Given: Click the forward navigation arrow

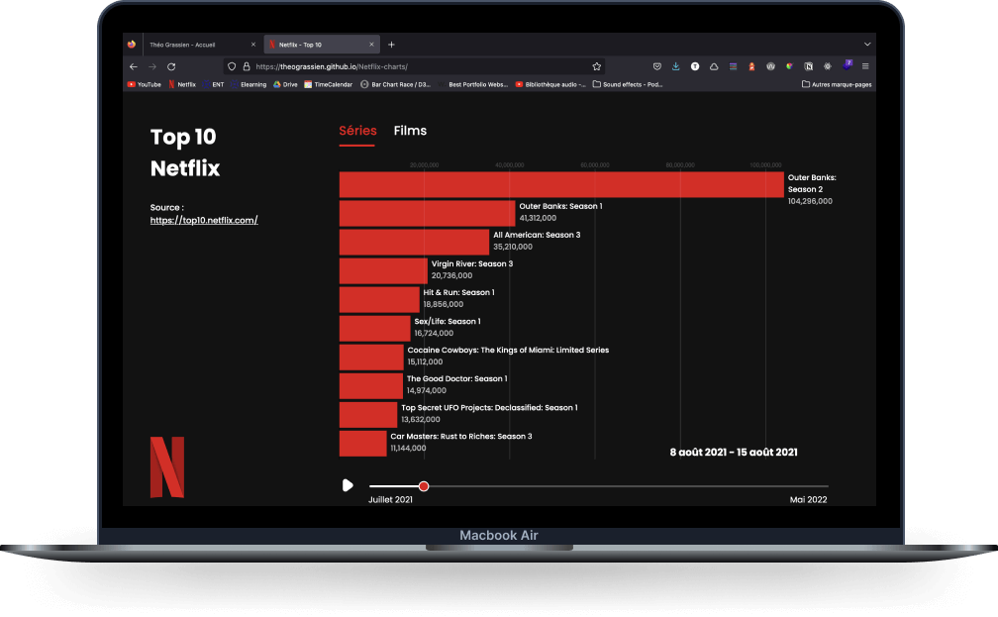Looking at the screenshot, I should [x=152, y=66].
